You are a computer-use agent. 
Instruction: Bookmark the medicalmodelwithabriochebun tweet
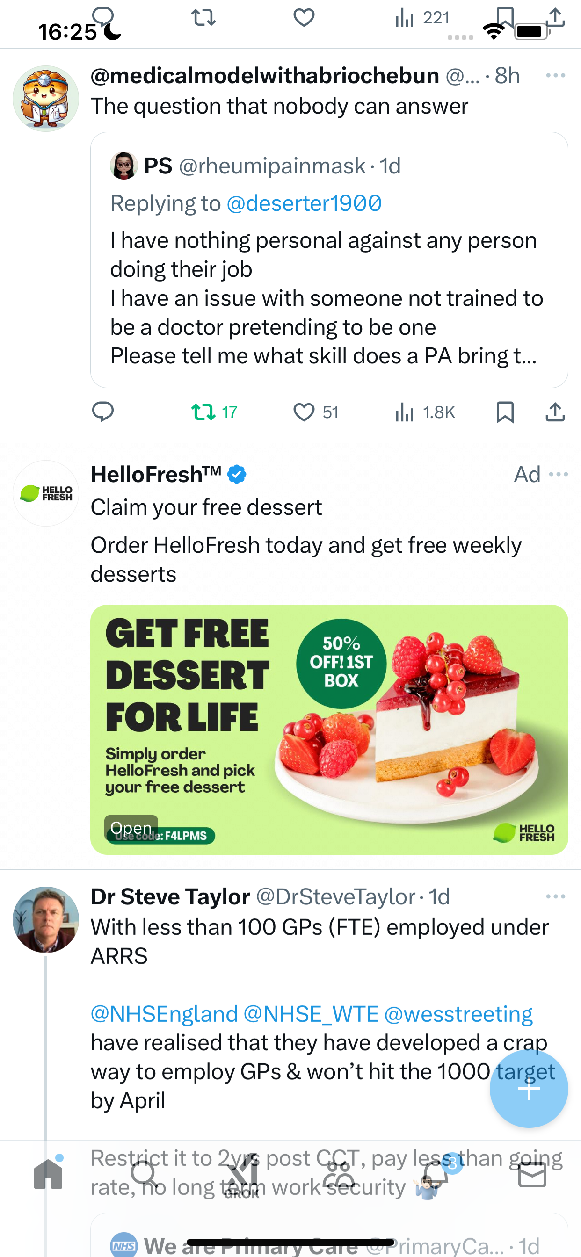(505, 412)
